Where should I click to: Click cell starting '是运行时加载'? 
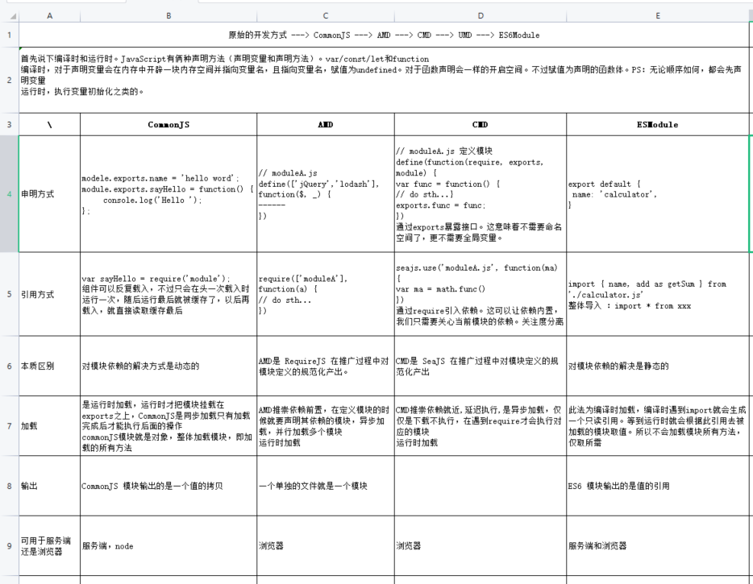point(168,426)
